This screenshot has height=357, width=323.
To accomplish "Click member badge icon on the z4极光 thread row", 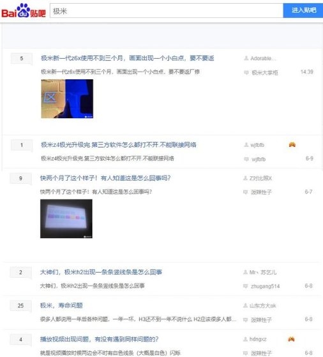I will click(x=292, y=144).
